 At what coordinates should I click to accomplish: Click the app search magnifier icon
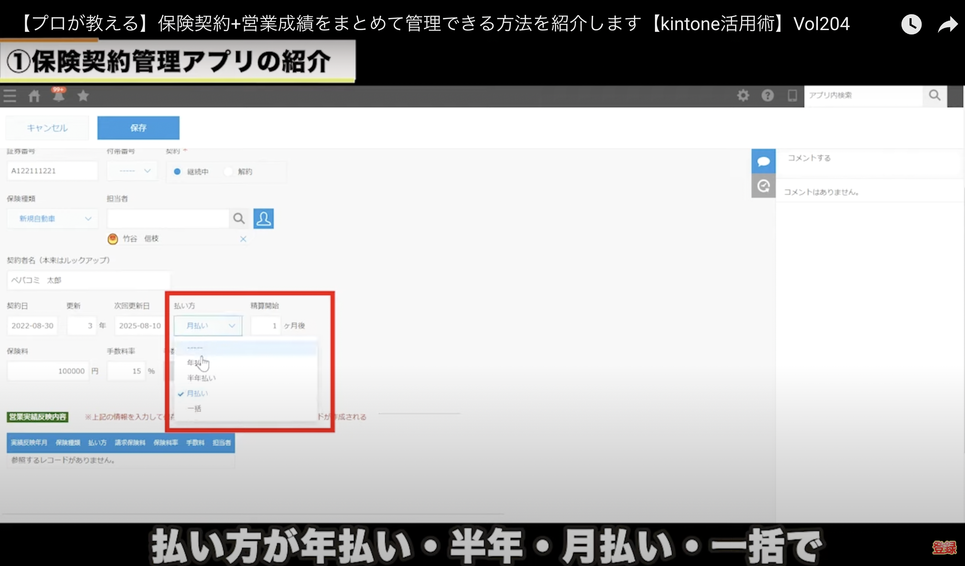point(935,95)
